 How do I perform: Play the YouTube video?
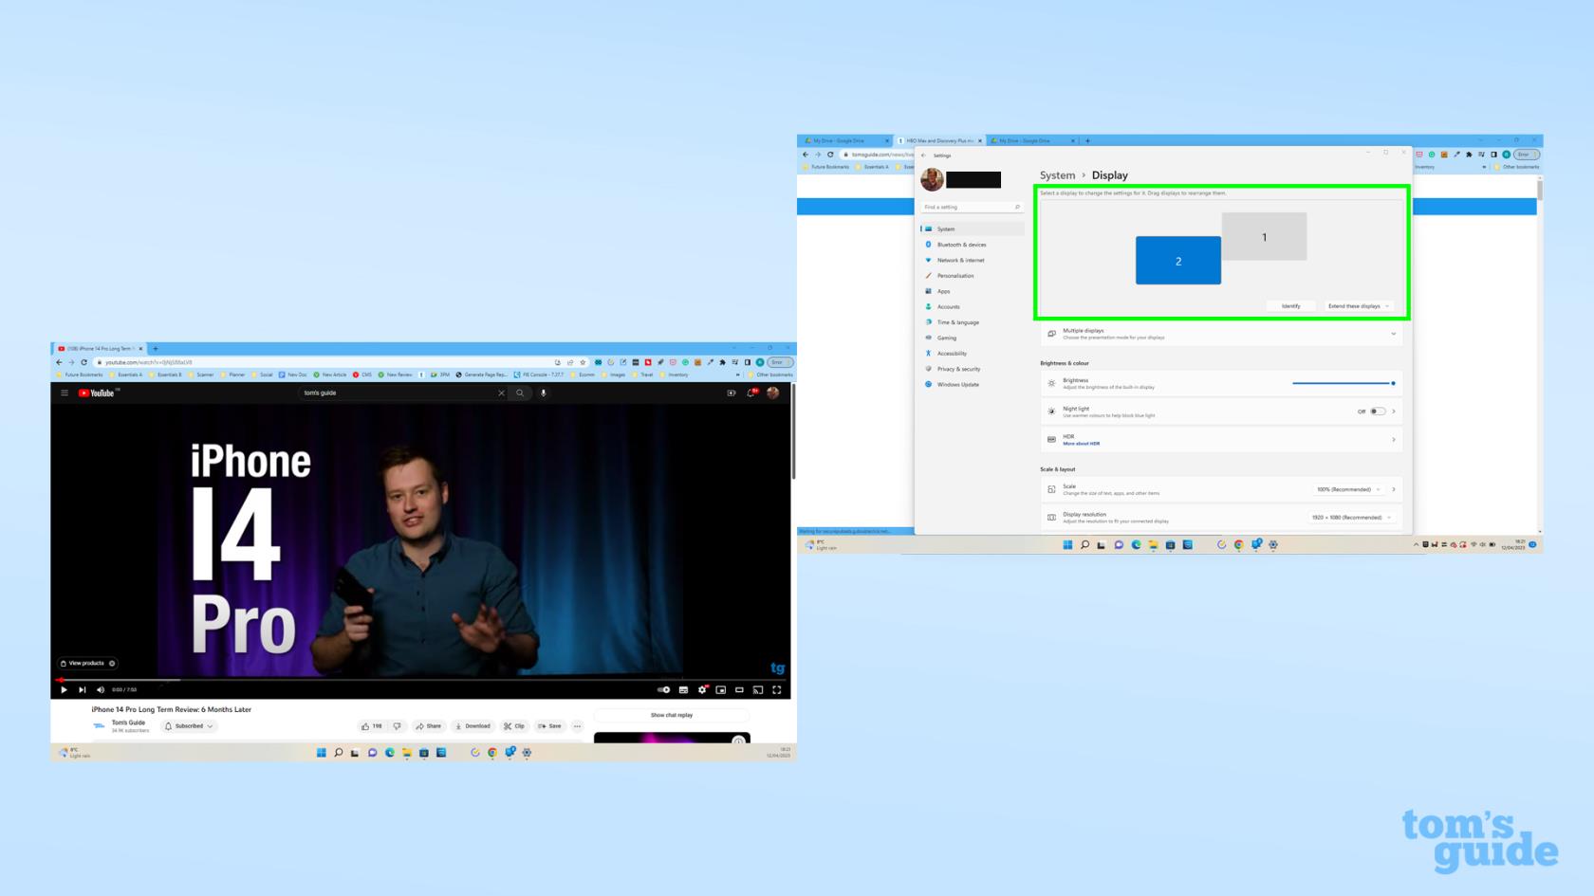click(64, 689)
